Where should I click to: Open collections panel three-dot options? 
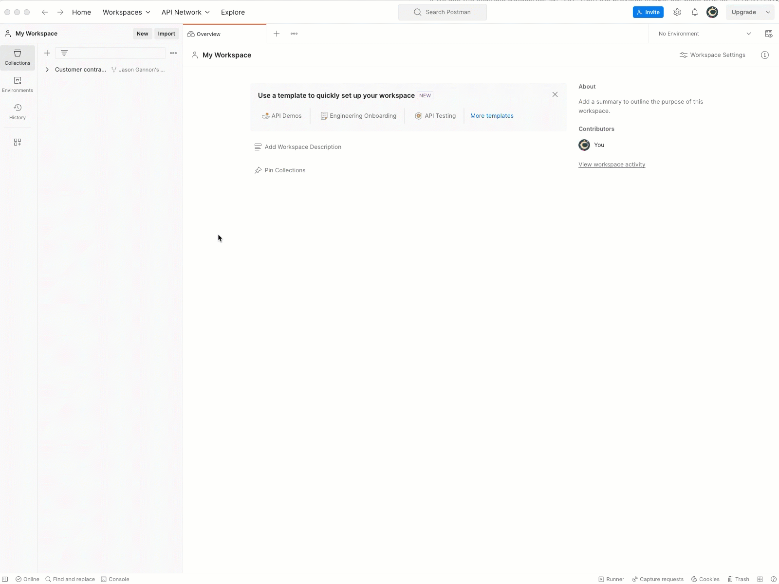click(x=173, y=53)
